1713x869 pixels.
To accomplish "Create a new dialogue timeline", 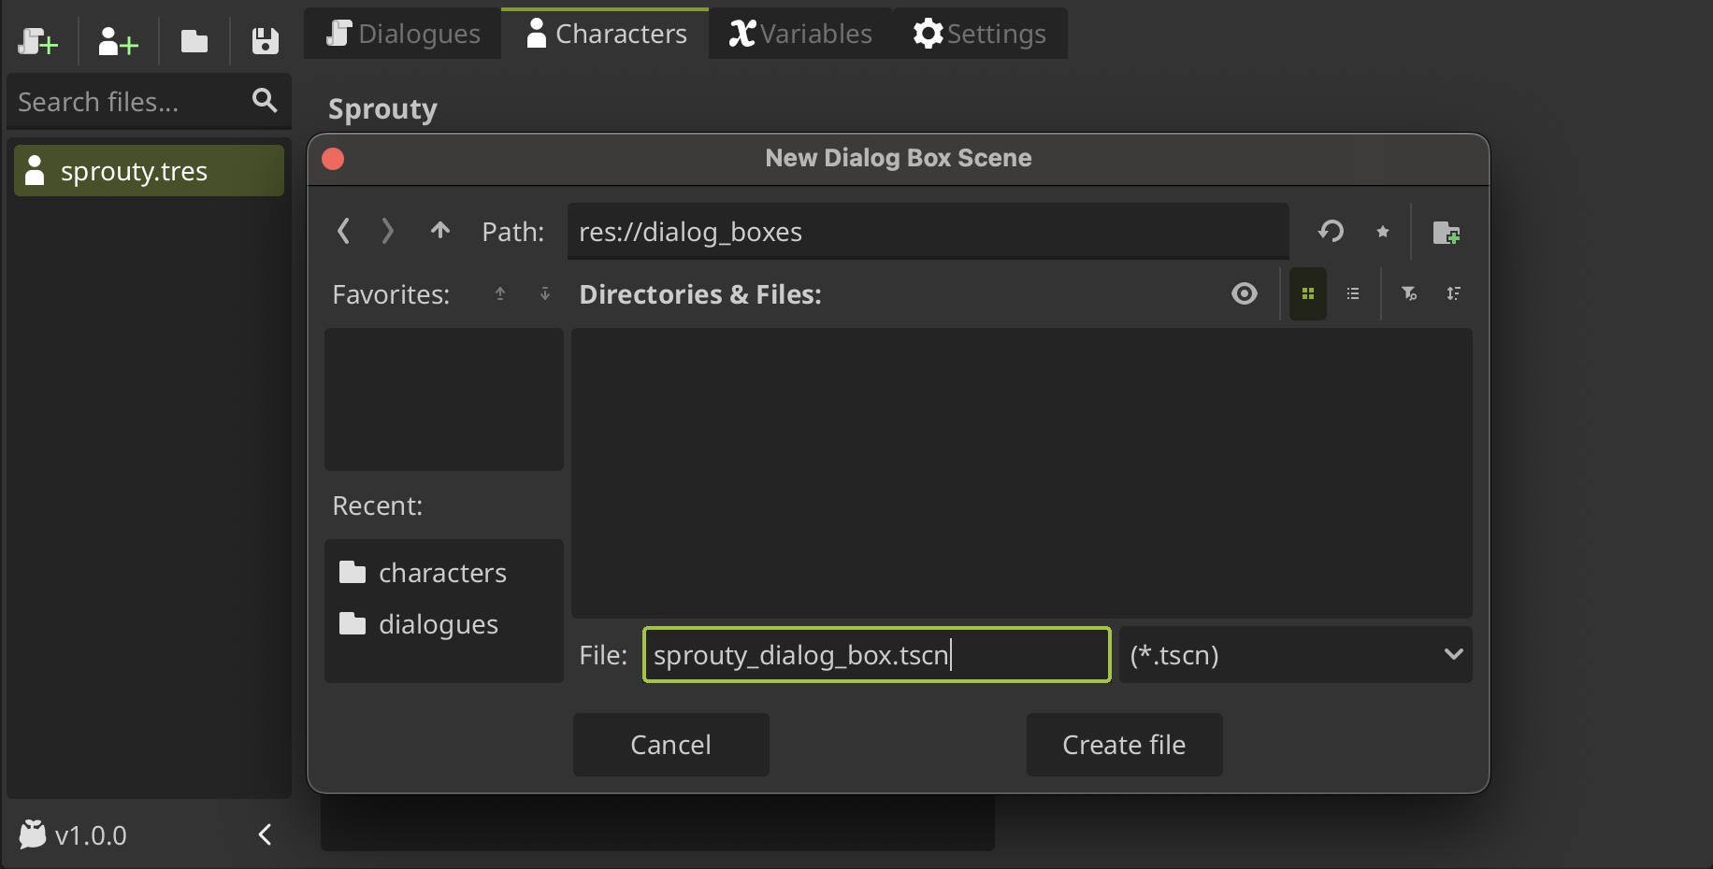I will coord(37,41).
